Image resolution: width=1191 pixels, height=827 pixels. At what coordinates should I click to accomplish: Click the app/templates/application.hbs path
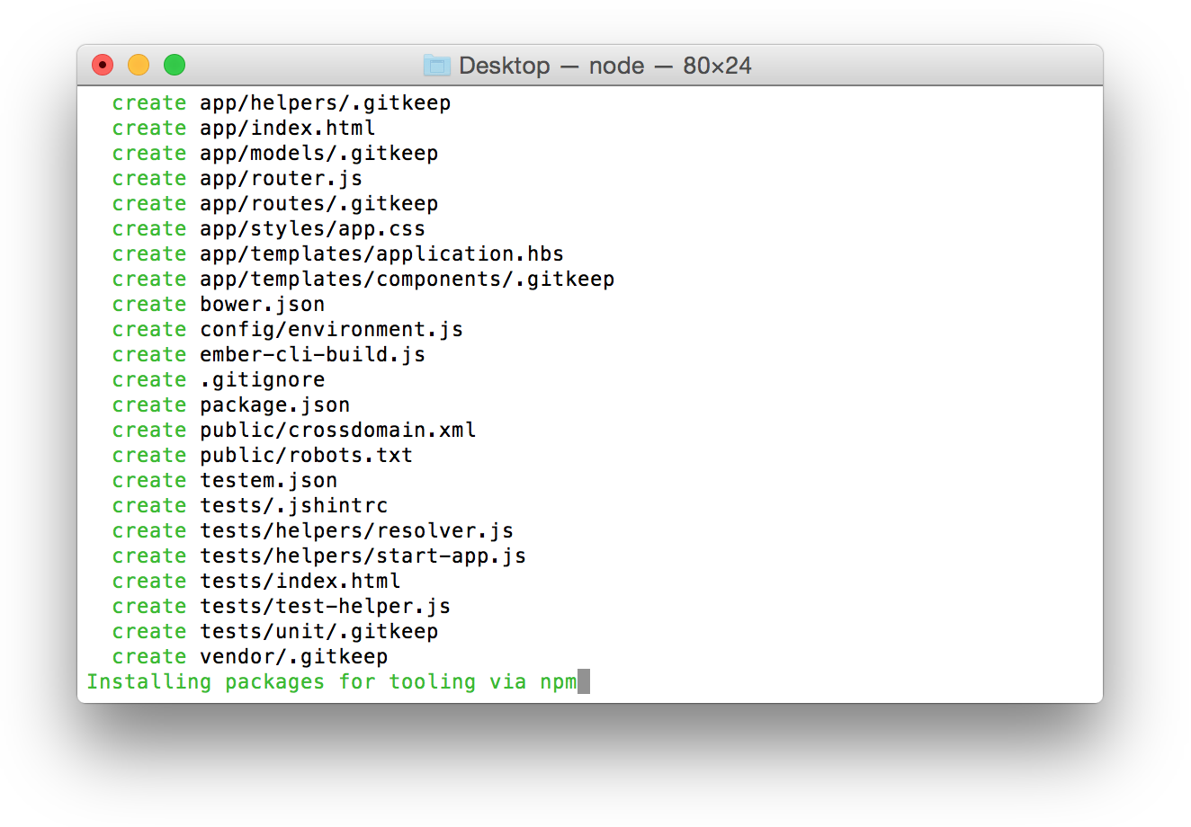[382, 253]
